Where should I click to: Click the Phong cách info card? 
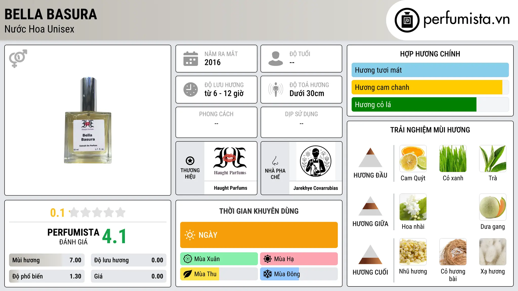217,122
